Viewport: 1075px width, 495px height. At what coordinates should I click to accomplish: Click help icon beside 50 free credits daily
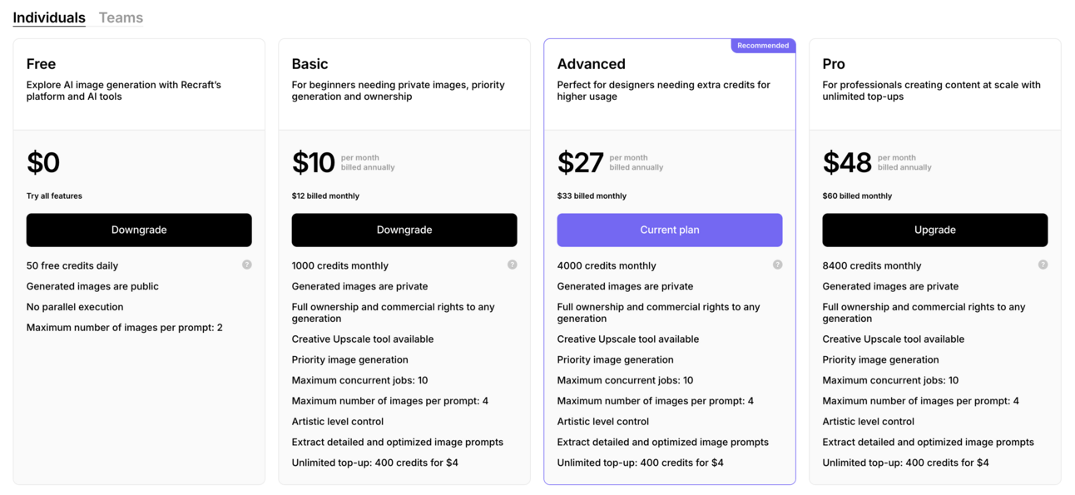(247, 265)
